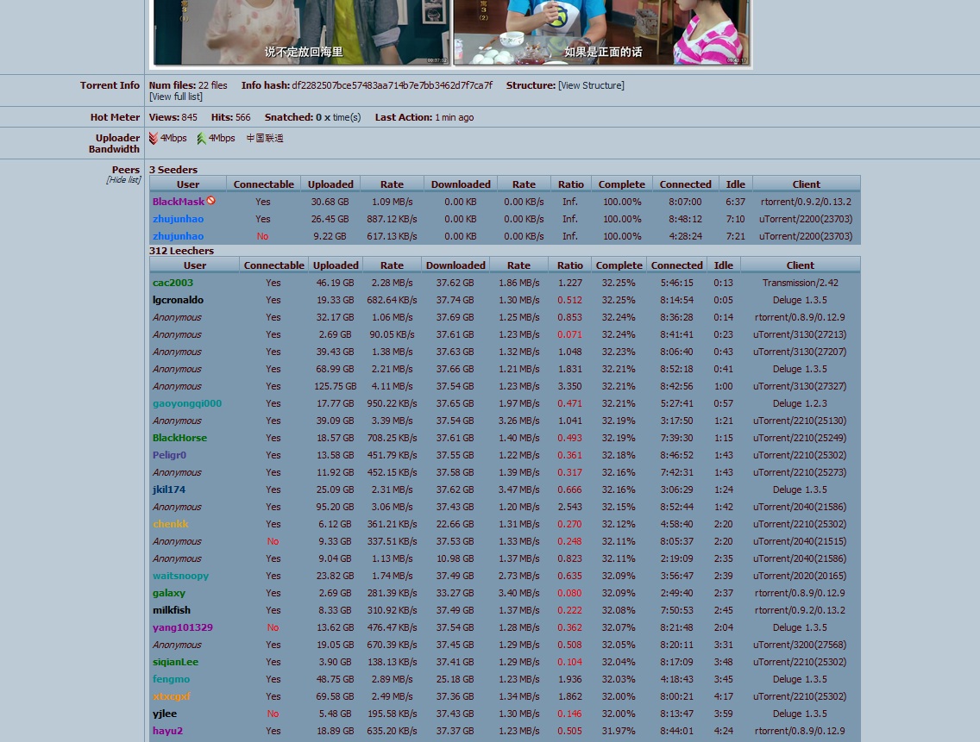The height and width of the screenshot is (742, 980).
Task: Click the 3.350 ratio value
Action: click(570, 387)
